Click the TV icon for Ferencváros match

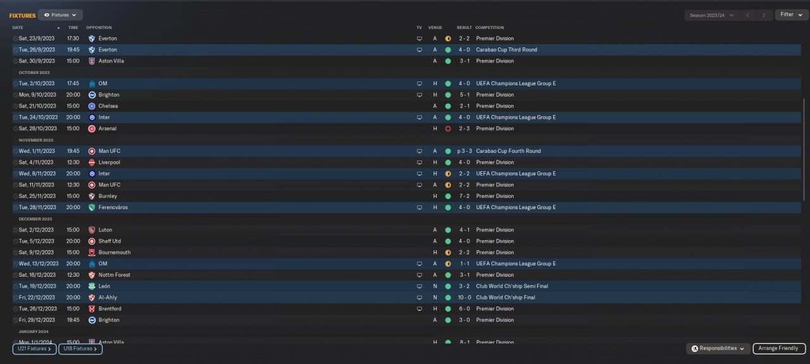[419, 207]
